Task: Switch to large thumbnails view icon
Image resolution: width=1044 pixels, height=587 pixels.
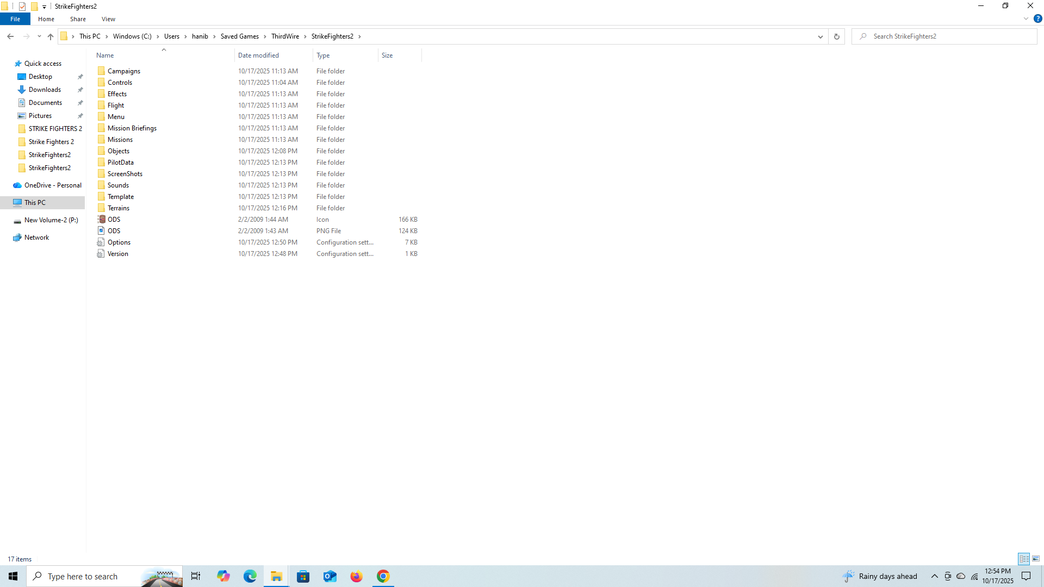Action: (1036, 559)
